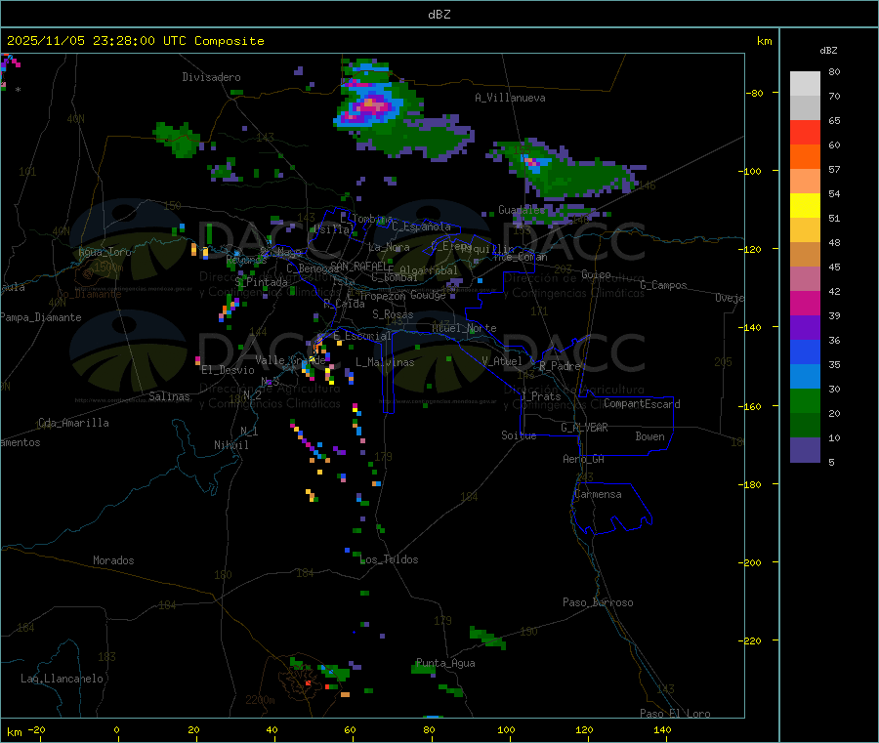This screenshot has height=743, width=879.
Task: Click the S_Rosas map label
Action: point(393,314)
